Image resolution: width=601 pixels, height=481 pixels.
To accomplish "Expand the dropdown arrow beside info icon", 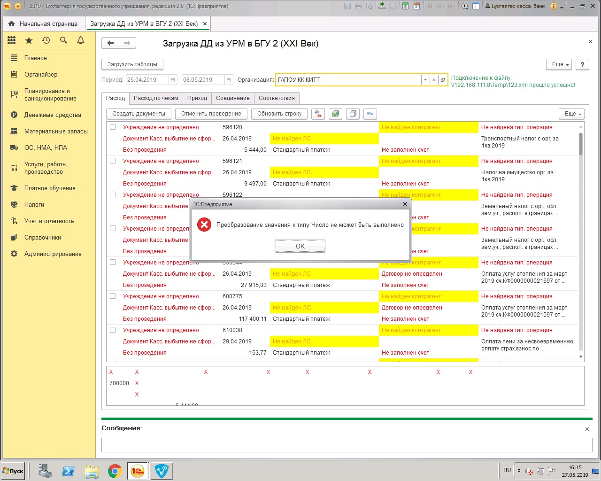I will point(562,7).
